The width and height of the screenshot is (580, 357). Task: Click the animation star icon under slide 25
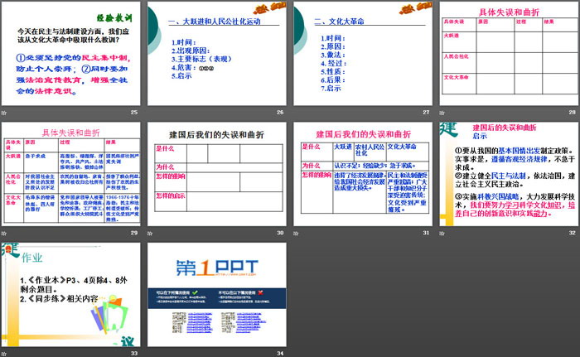click(x=3, y=113)
